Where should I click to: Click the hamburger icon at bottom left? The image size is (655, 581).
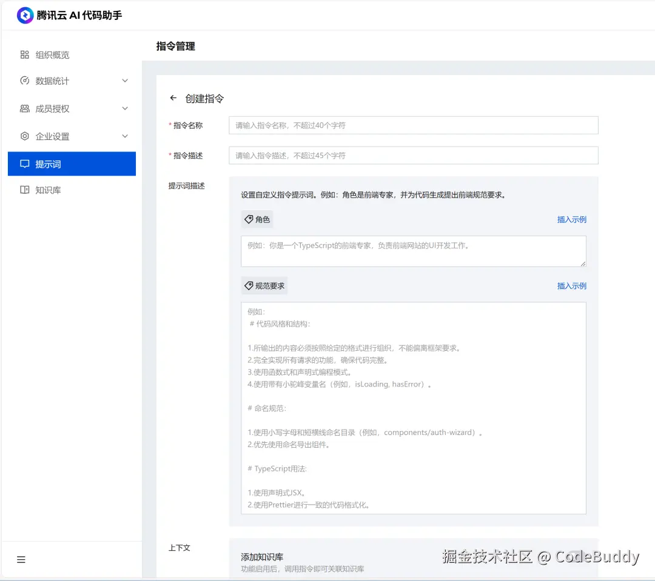[x=21, y=559]
